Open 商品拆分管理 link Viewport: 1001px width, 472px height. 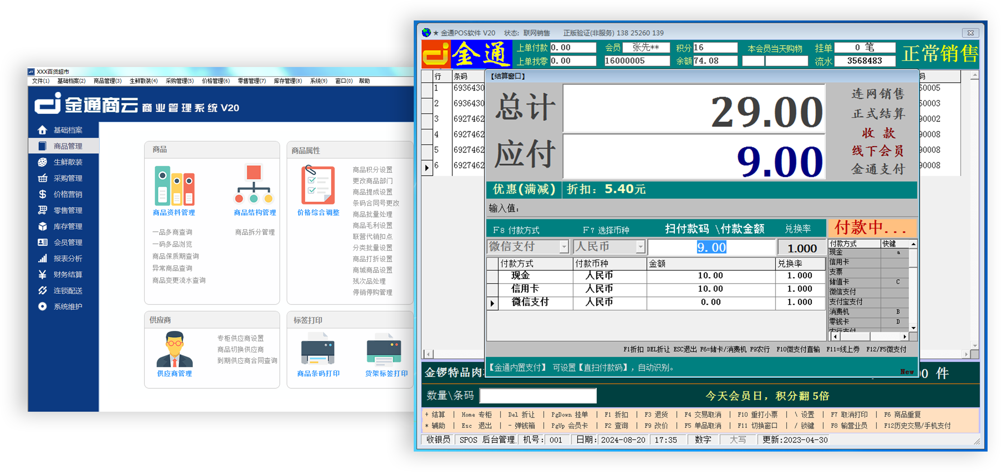(x=255, y=232)
